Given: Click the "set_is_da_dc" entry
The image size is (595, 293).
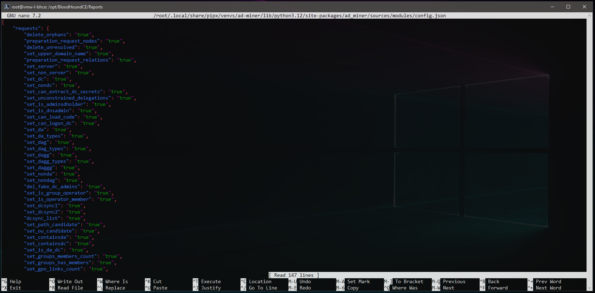Looking at the screenshot, I should [56, 250].
